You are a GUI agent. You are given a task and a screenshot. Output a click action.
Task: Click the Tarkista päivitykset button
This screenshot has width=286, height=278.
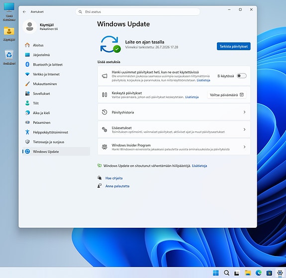point(234,46)
